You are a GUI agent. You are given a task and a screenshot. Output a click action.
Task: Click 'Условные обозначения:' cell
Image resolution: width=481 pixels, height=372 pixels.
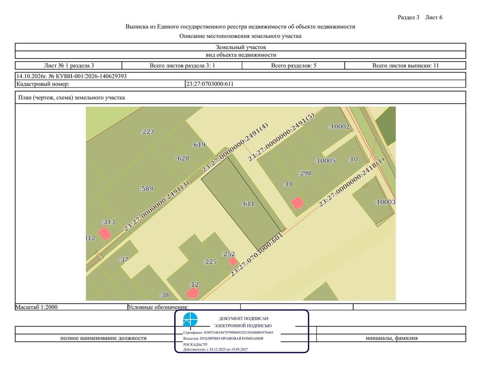184,307
